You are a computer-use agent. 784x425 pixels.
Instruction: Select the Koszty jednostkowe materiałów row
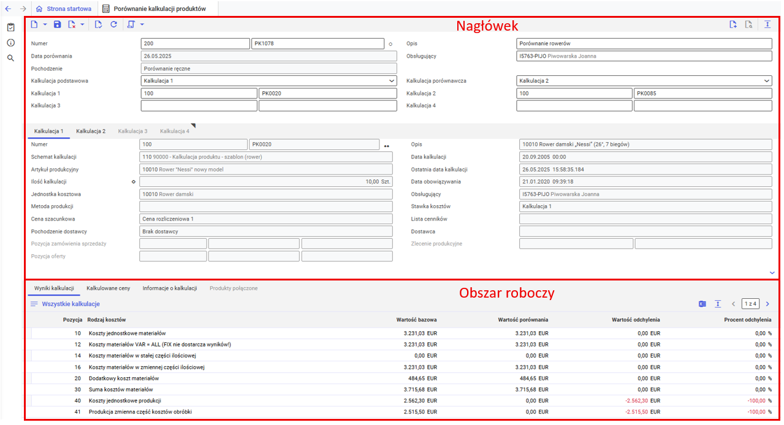tap(401, 333)
